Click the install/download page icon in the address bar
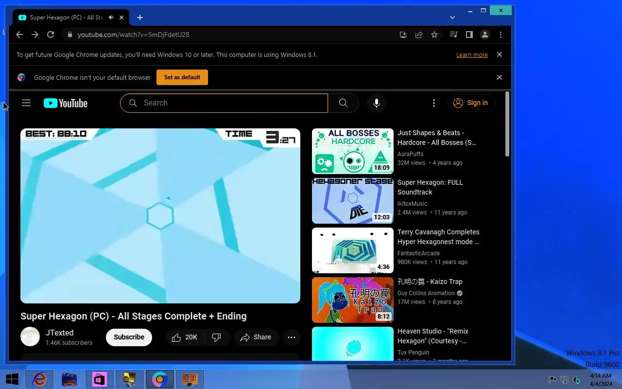The height and width of the screenshot is (389, 622). [x=403, y=35]
